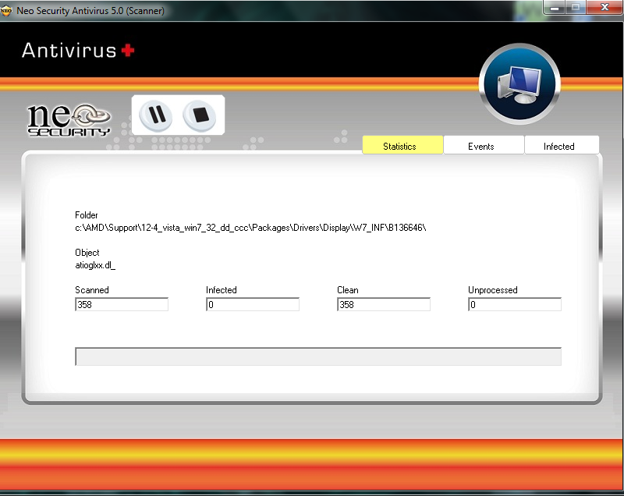Close the scanner window
This screenshot has height=496, width=624.
(605, 8)
